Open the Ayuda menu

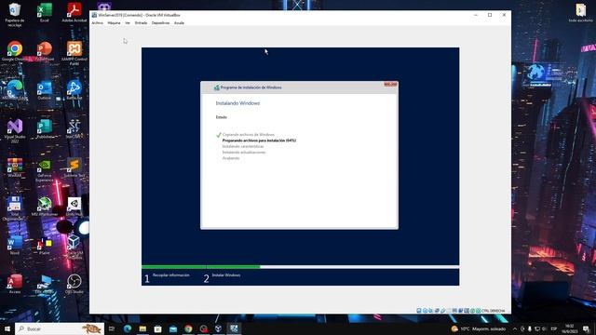point(179,23)
